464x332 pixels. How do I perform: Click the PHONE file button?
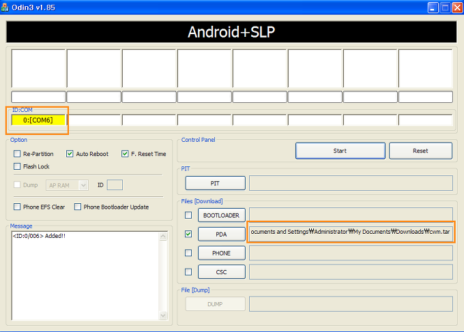pyautogui.click(x=221, y=253)
